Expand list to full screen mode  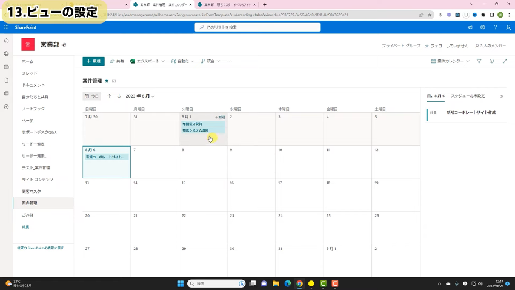coord(505,61)
